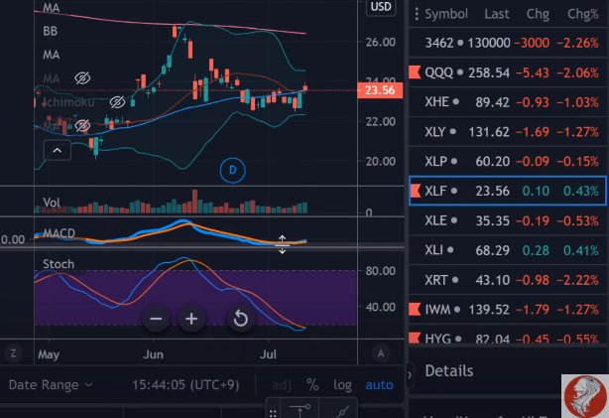The width and height of the screenshot is (609, 418).
Task: Click the red flag next to XLF
Action: [x=416, y=191]
